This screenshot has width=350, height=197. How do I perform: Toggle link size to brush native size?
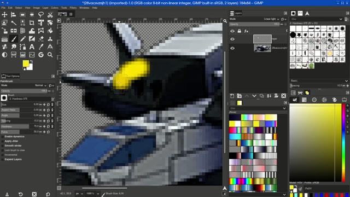point(52,105)
